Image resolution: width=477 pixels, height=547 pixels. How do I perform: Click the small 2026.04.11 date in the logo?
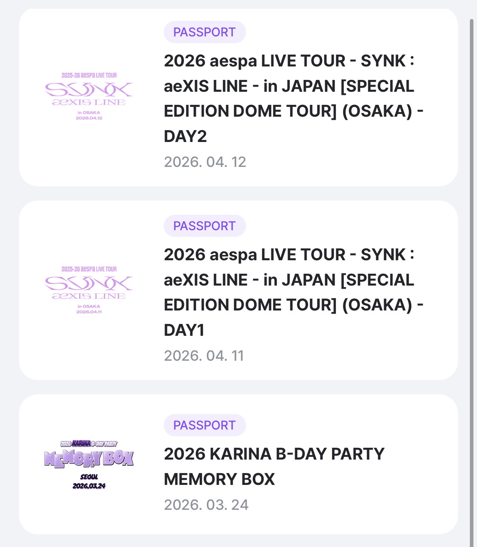89,312
